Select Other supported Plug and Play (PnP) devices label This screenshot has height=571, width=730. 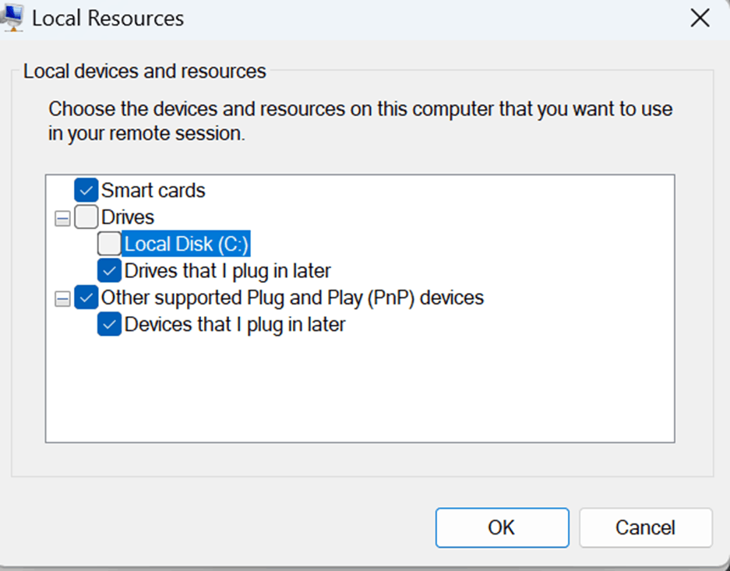click(292, 298)
